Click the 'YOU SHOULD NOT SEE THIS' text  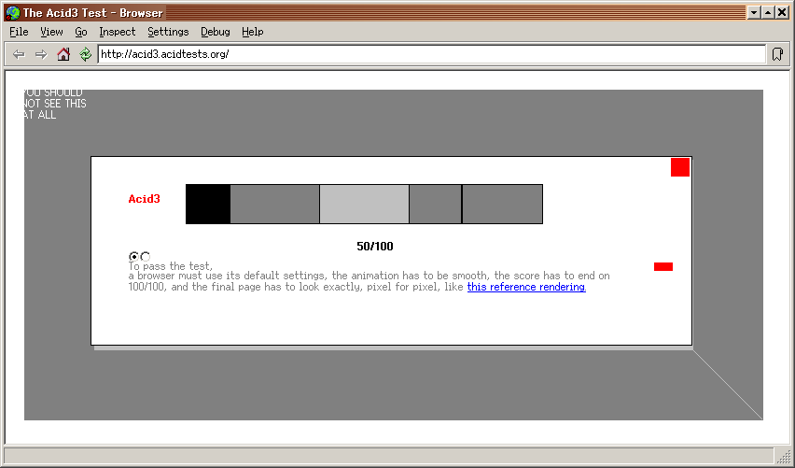pos(54,104)
